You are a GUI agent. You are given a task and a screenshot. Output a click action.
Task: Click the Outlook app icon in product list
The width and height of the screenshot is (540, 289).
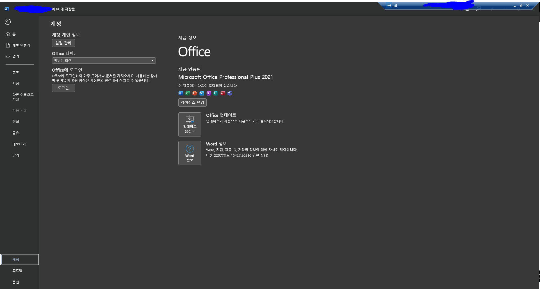(x=202, y=93)
